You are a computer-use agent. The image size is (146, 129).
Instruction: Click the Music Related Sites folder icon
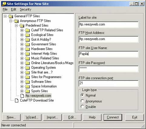(x=27, y=58)
